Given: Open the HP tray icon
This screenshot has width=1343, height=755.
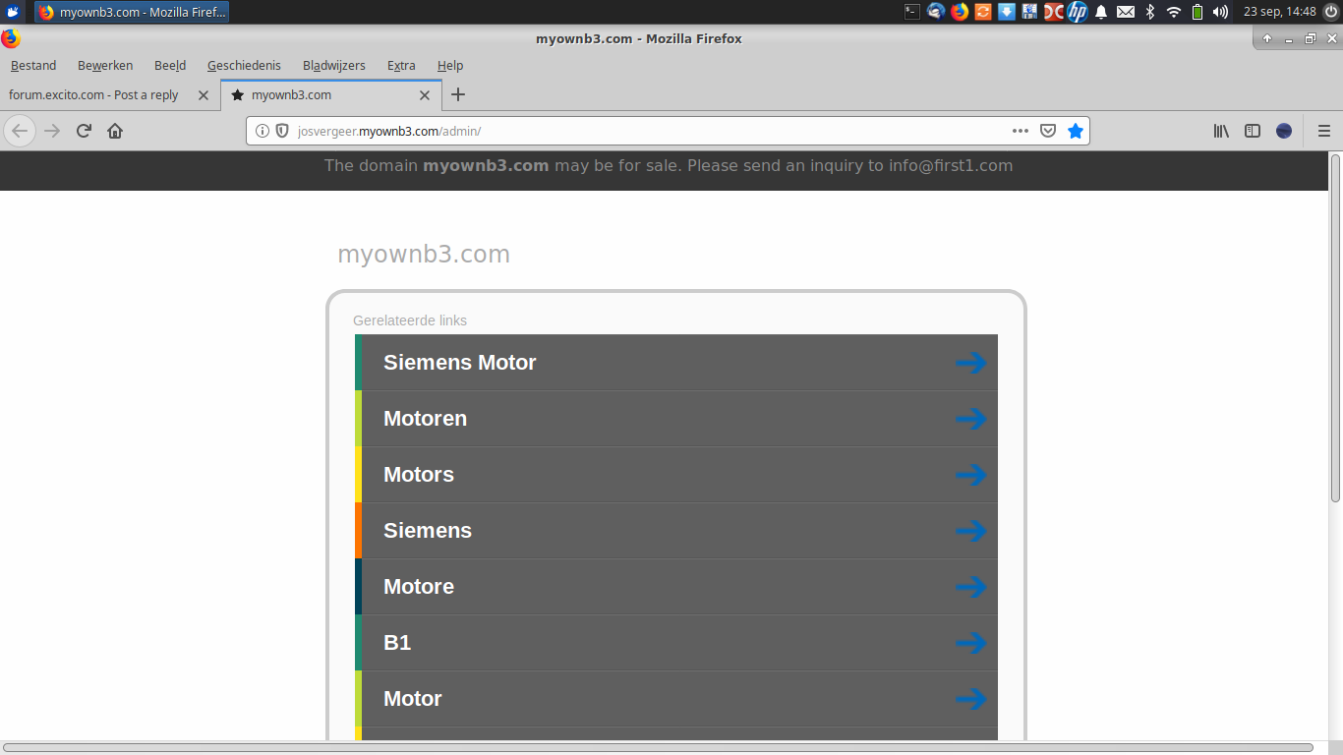Looking at the screenshot, I should coord(1078,12).
